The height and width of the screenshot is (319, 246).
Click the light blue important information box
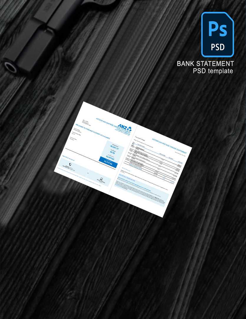pos(138,189)
